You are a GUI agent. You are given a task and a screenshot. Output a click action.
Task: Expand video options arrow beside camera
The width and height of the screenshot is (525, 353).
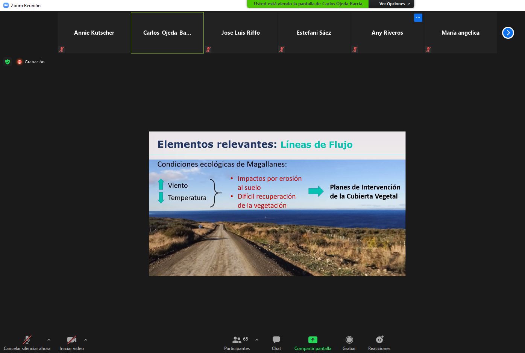[x=86, y=340]
